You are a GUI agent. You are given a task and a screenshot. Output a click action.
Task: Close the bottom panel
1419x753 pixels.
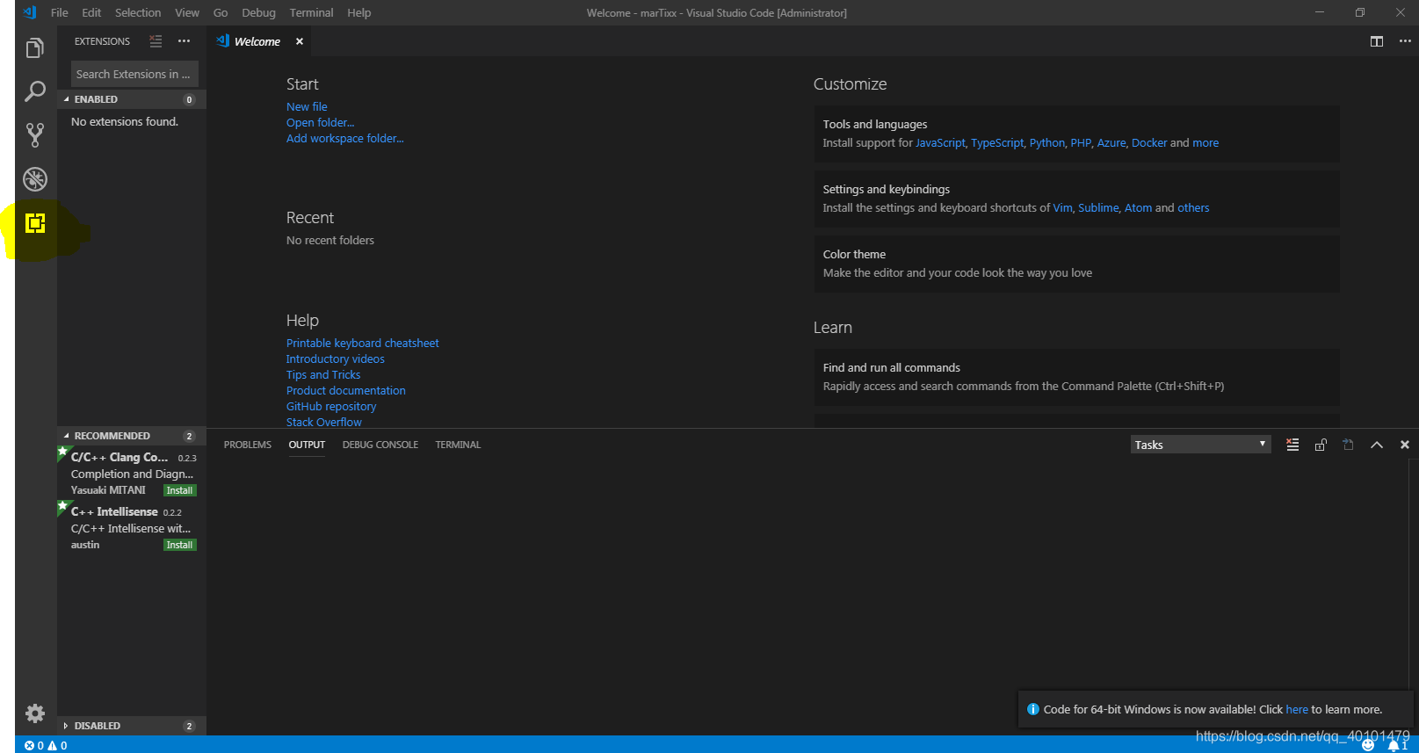click(1405, 445)
